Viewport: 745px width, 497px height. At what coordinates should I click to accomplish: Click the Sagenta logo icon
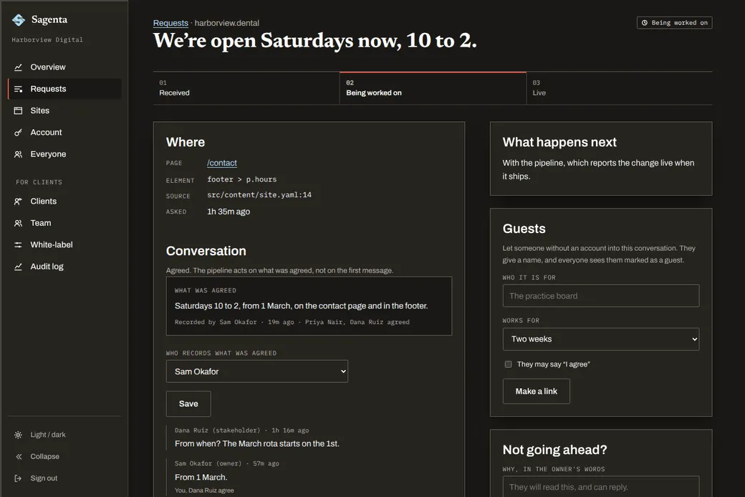19,20
